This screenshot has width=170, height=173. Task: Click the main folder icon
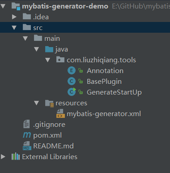click(x=38, y=38)
